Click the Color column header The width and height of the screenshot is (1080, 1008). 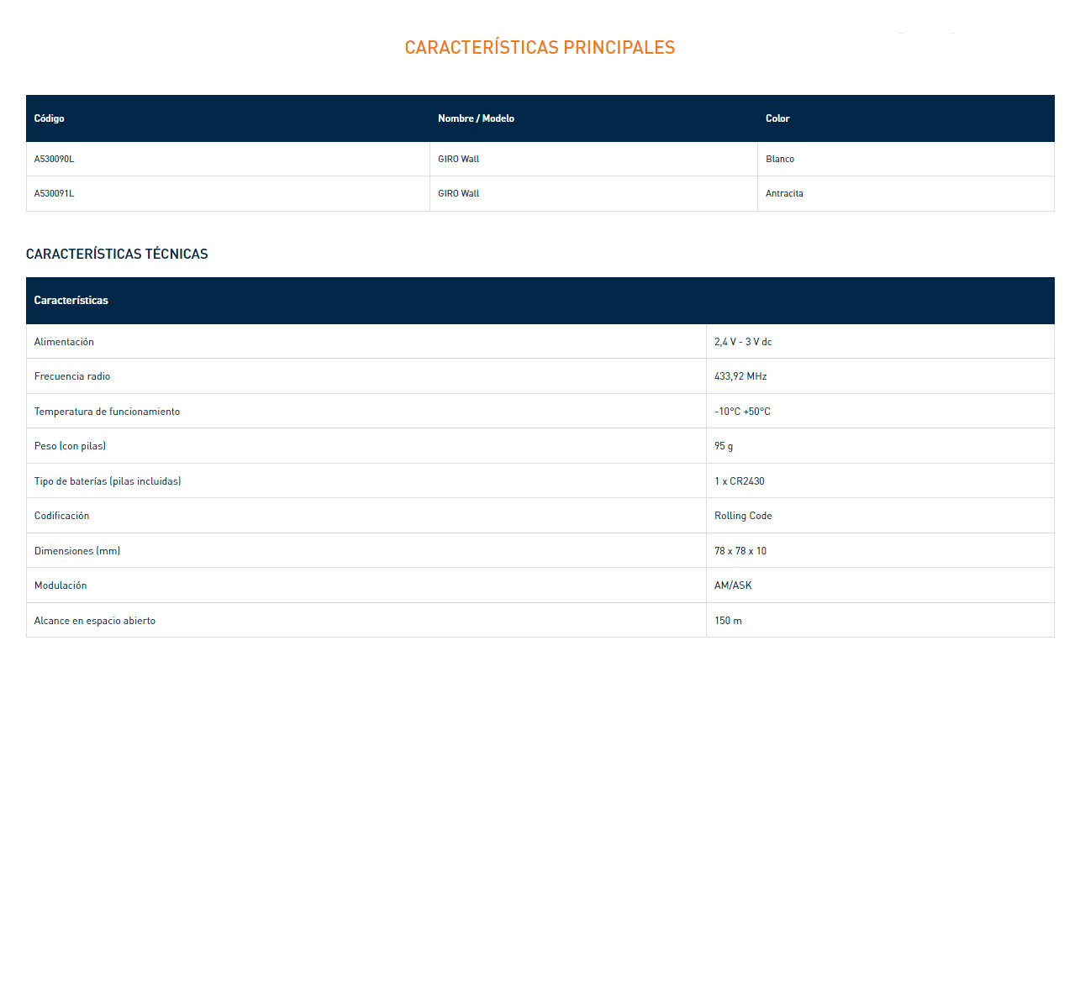click(777, 118)
